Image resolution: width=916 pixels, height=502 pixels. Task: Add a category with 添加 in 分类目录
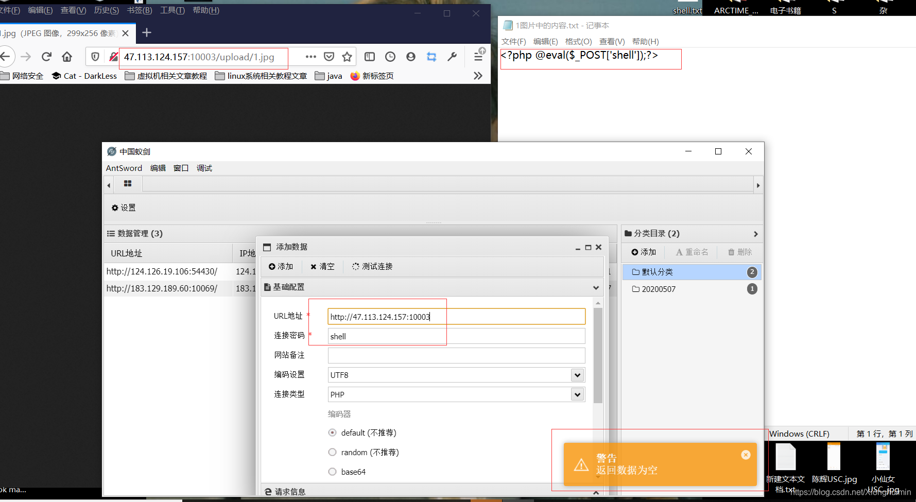tap(644, 252)
